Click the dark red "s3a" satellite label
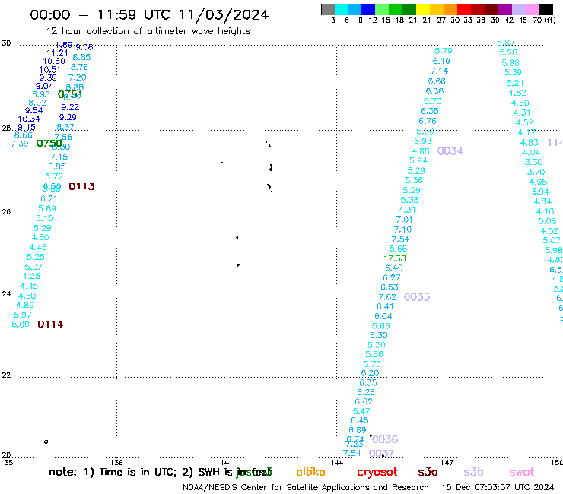The image size is (563, 494). [x=428, y=472]
